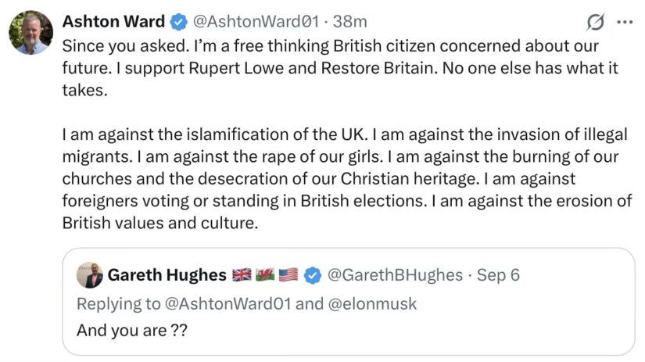
Task: Open the @GarethBHughes handle
Action: click(395, 275)
